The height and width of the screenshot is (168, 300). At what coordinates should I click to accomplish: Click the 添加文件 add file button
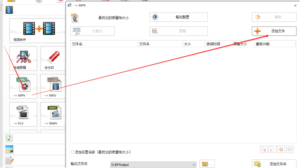[274, 31]
